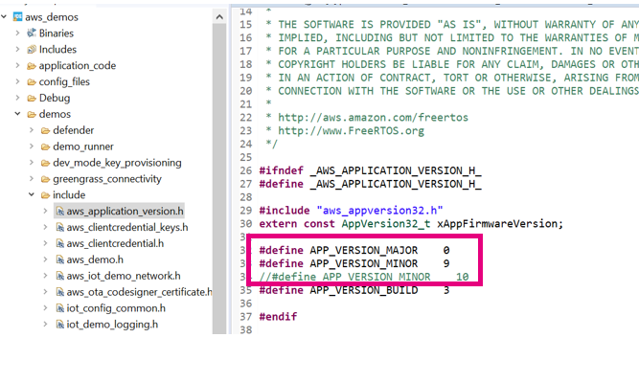Click the iot_config_common.h file icon
The height and width of the screenshot is (383, 639).
(x=60, y=308)
